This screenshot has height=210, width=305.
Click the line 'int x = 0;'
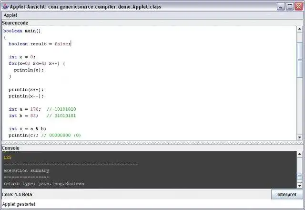point(22,57)
